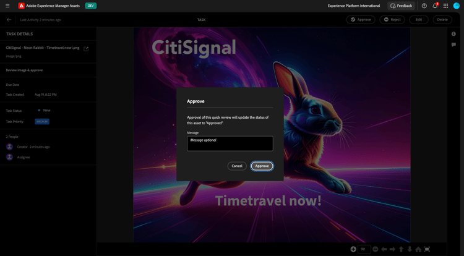Open the Feedback button

click(402, 6)
